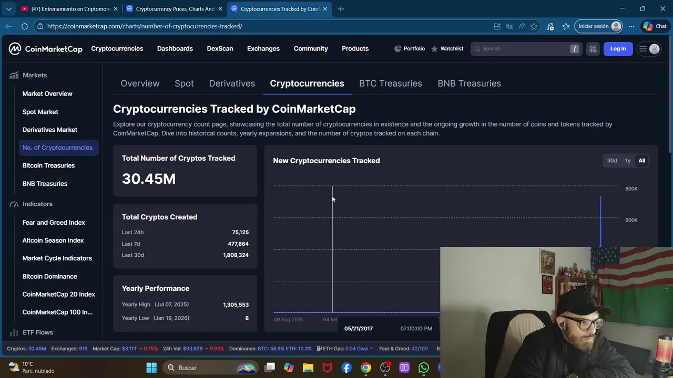Click the Exchanges 915 ticker value
Viewport: 673px width, 378px height.
tap(83, 349)
